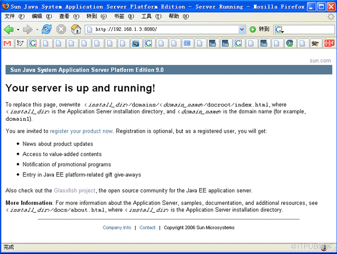Screen dimensions: 337x254
Task: Click the Application Server Platform Edition 9.0 banner
Action: [168, 70]
